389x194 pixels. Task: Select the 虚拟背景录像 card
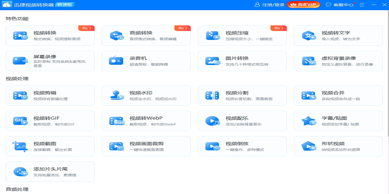(338, 61)
